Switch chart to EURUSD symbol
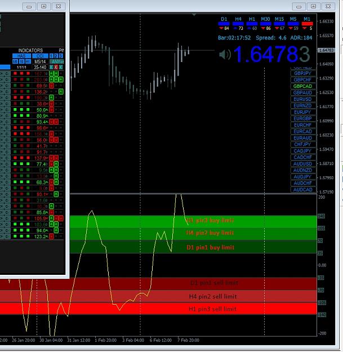Image resolution: width=343 pixels, height=352 pixels. pos(302,99)
